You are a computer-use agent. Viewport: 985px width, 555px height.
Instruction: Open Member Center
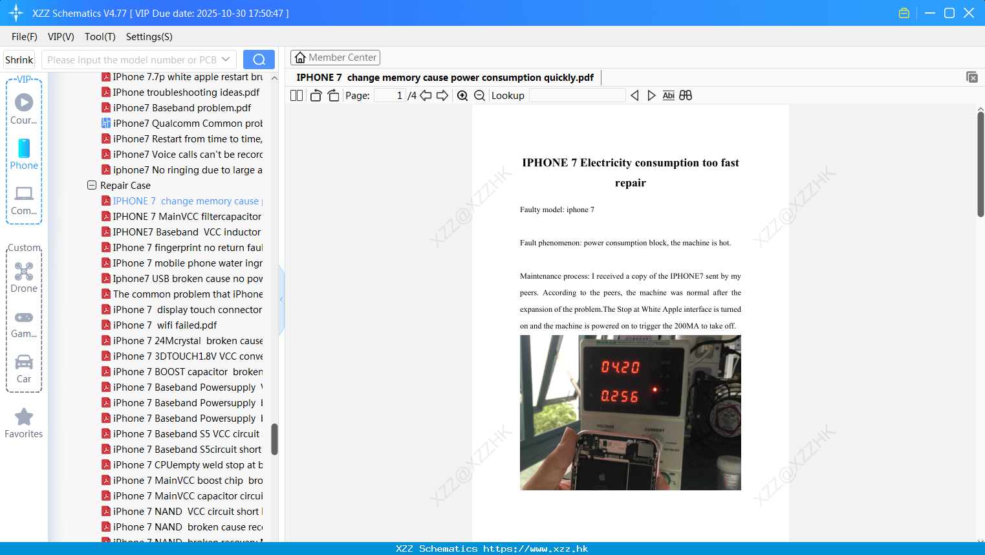[x=335, y=58]
